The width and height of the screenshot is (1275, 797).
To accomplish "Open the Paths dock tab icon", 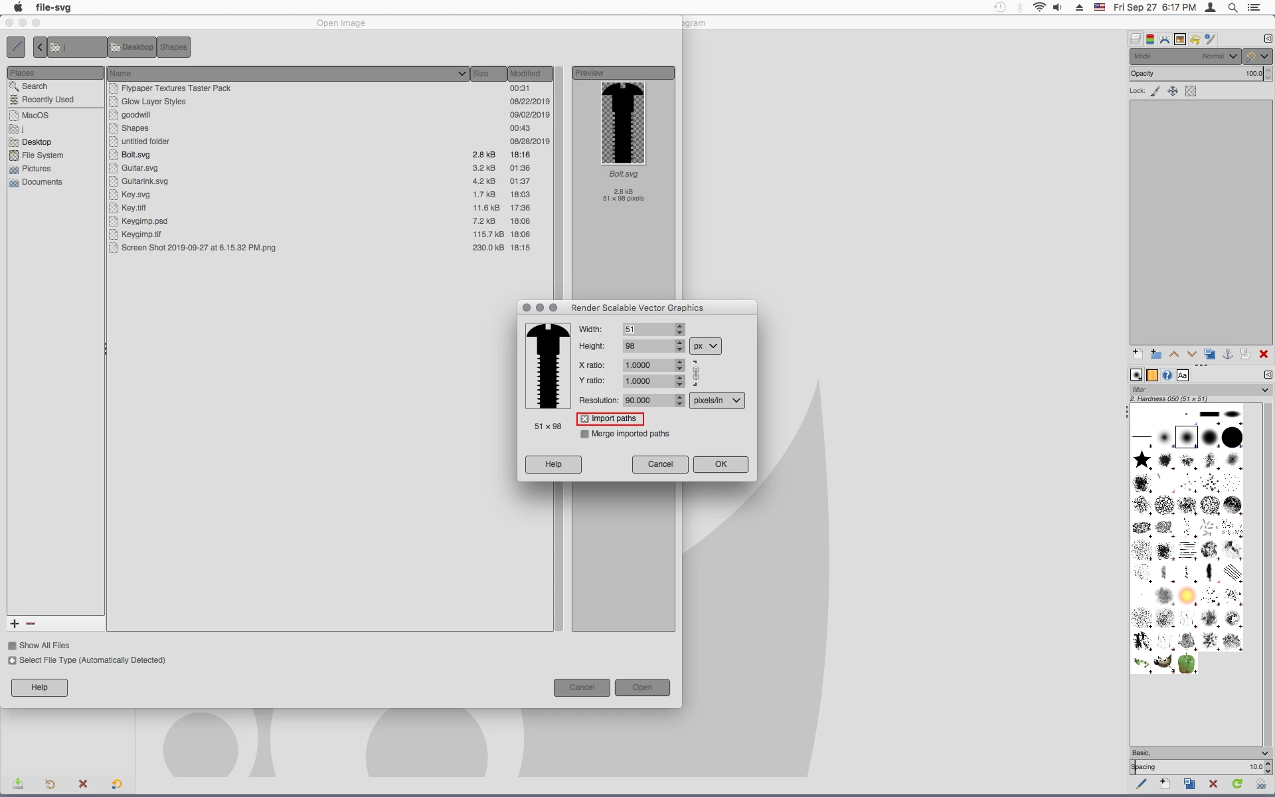I will [1165, 39].
